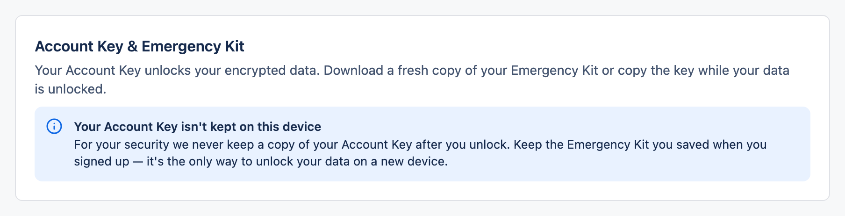Click "Emergency Kit" in the bold section heading
The width and height of the screenshot is (845, 216).
tap(193, 46)
